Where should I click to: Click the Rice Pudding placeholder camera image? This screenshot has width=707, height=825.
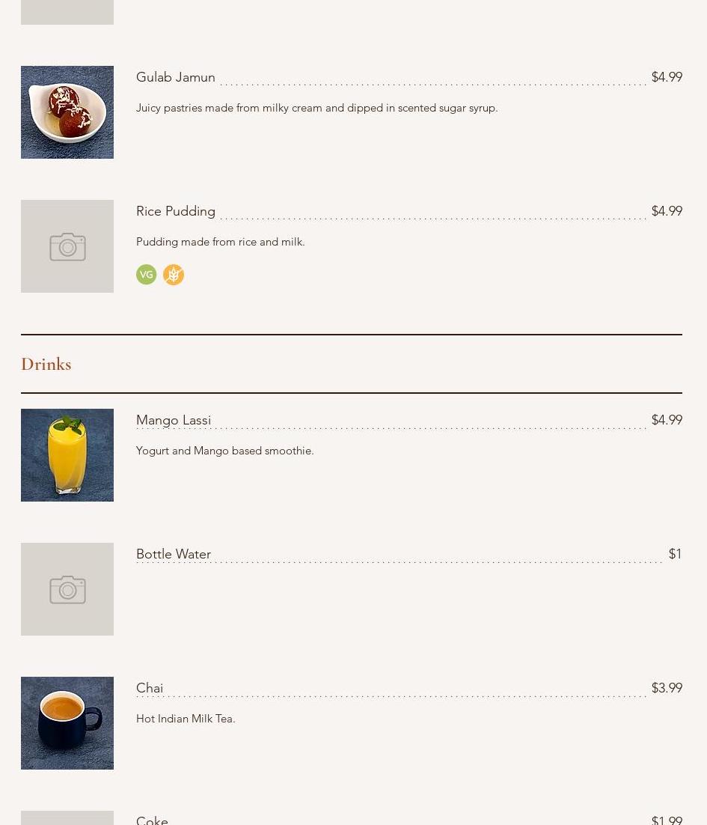click(x=67, y=246)
